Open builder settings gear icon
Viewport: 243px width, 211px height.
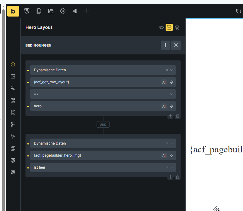63,11
